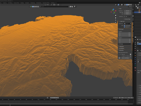
Task: Play the animation in the timeline
Action: click(55, 98)
